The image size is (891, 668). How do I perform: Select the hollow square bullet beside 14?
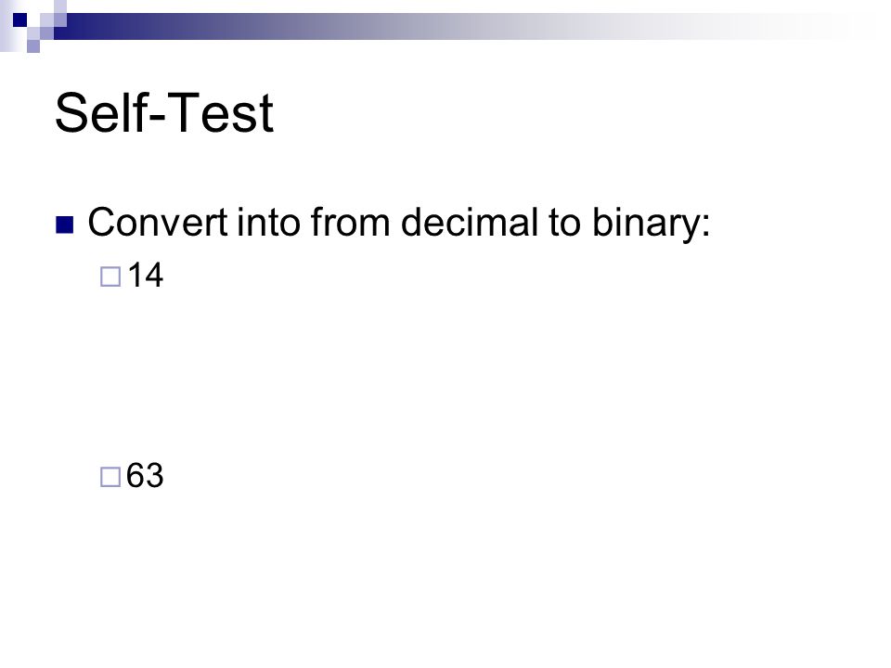(x=110, y=276)
